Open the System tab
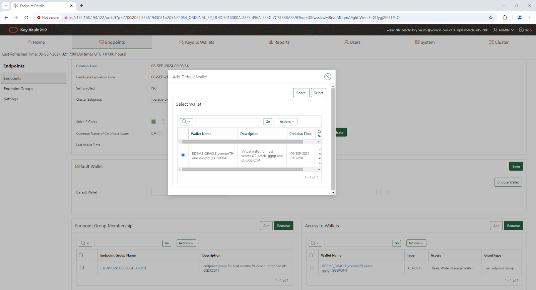Image resolution: width=536 pixels, height=290 pixels. click(x=425, y=42)
